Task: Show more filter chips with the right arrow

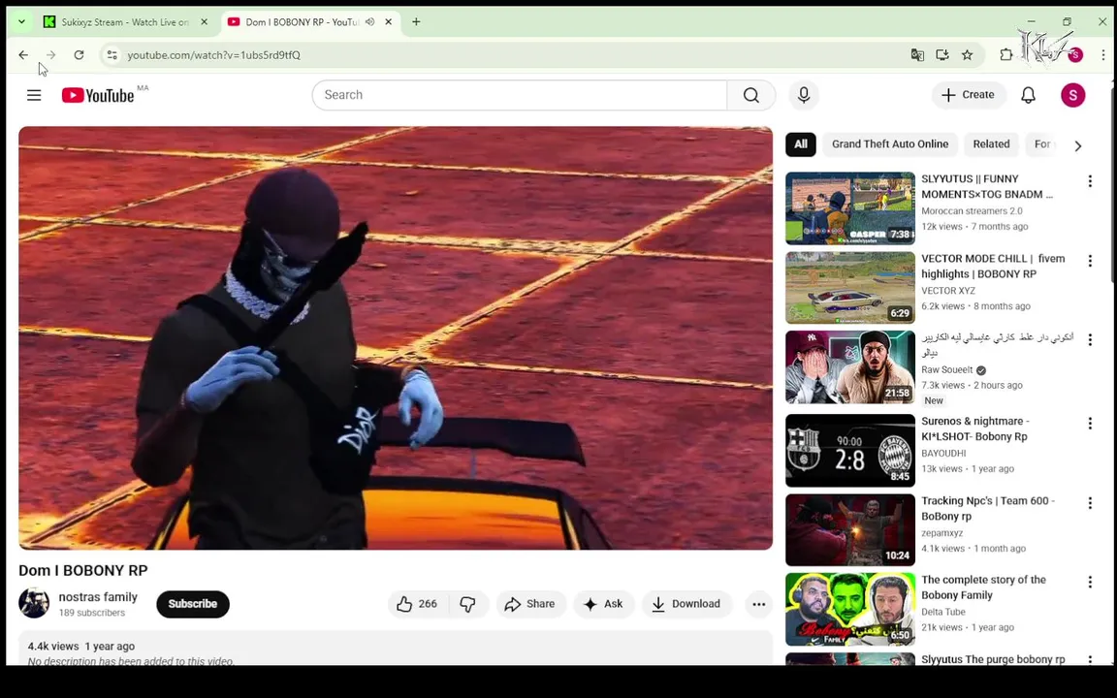Action: pos(1078,145)
